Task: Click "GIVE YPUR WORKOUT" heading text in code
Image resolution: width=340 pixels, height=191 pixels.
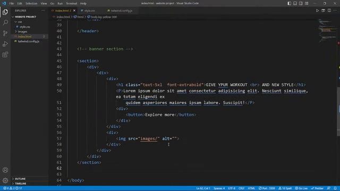Action: click(226, 85)
